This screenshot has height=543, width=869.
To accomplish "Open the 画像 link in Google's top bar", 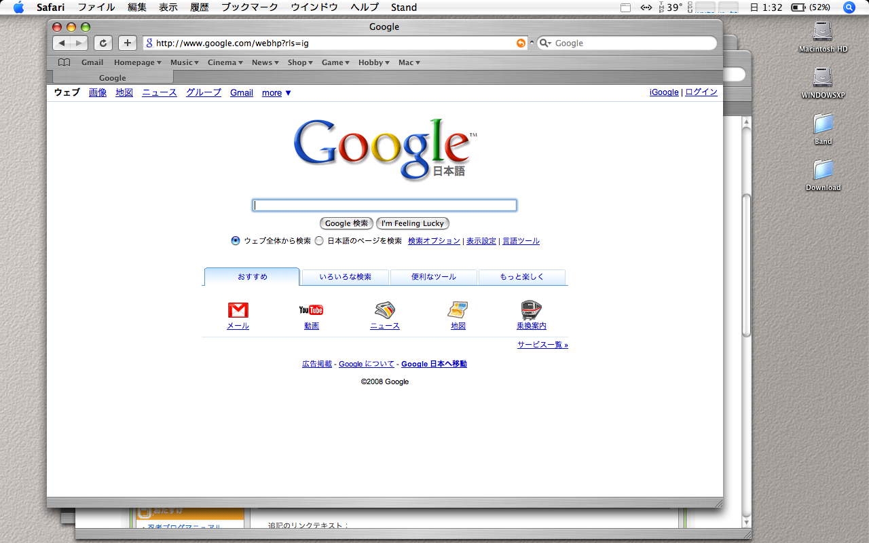I will click(98, 93).
